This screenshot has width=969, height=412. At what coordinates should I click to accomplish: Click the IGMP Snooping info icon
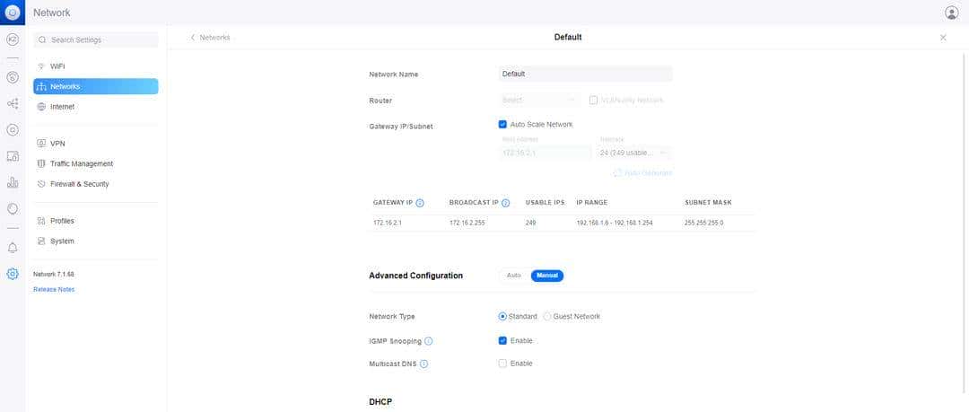[429, 341]
